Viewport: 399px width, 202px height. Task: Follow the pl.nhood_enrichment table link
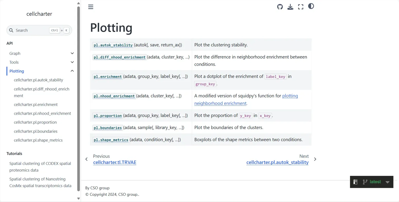coord(114,96)
